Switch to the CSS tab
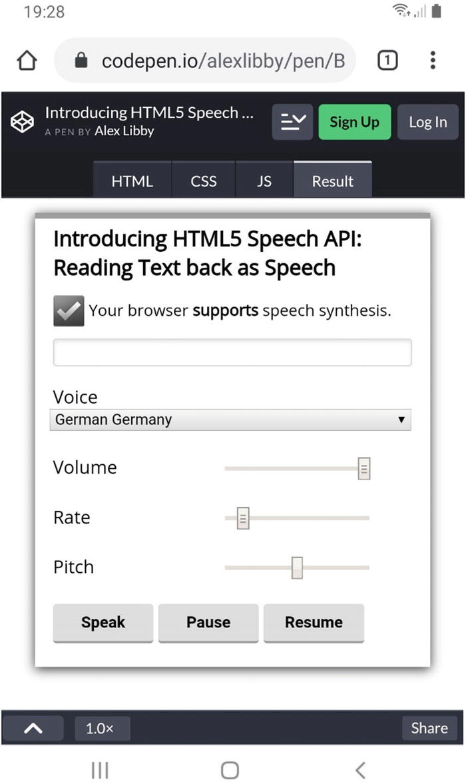 point(204,181)
